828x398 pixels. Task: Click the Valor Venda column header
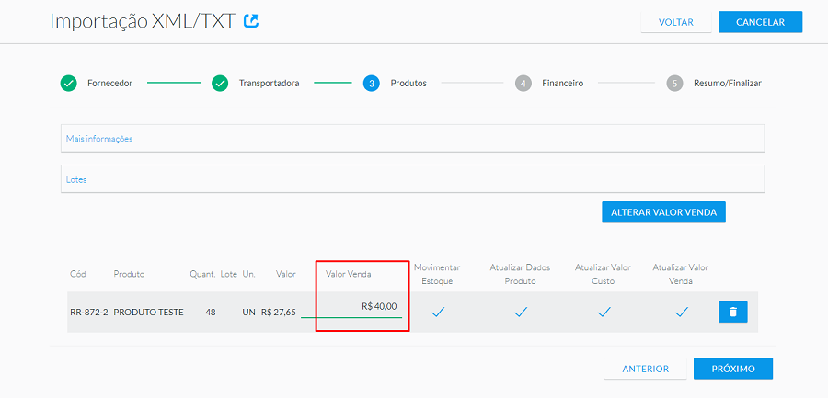point(348,274)
